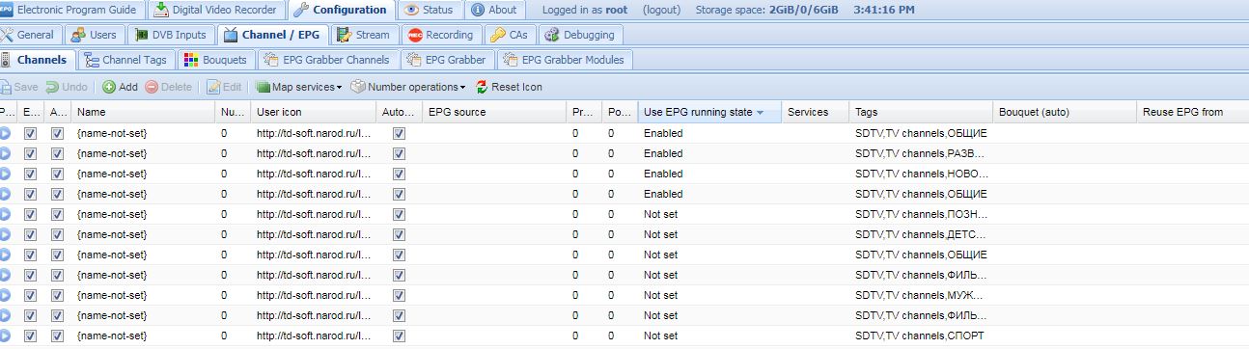
Task: Toggle Auto... checkbox in the СПОРТ row
Action: [400, 336]
